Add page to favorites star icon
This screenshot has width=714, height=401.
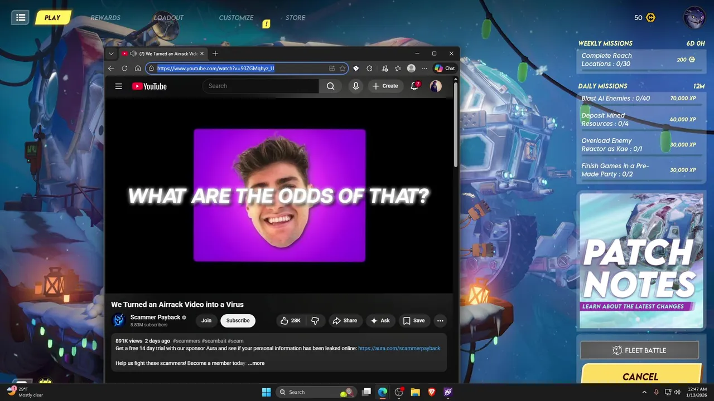342,69
